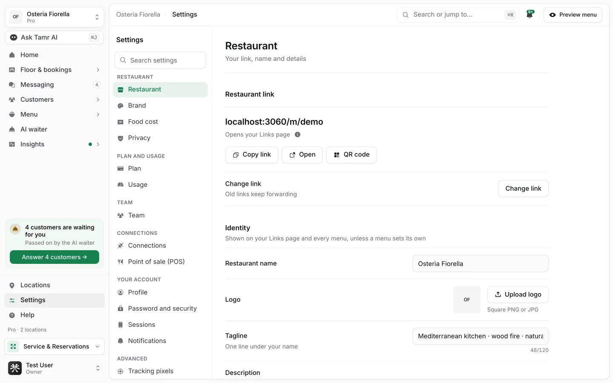Expand the Customers submenu chevron
This screenshot has width=613, height=383.
click(98, 100)
